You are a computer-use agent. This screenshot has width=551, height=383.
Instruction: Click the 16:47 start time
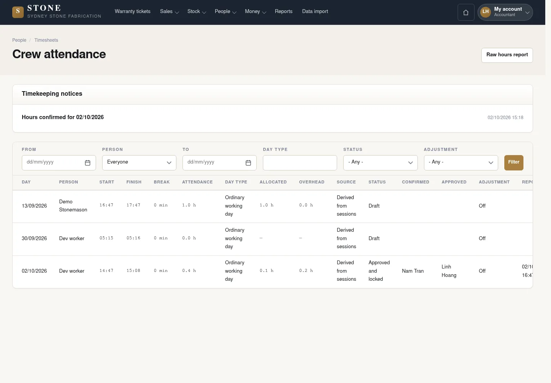(x=106, y=205)
